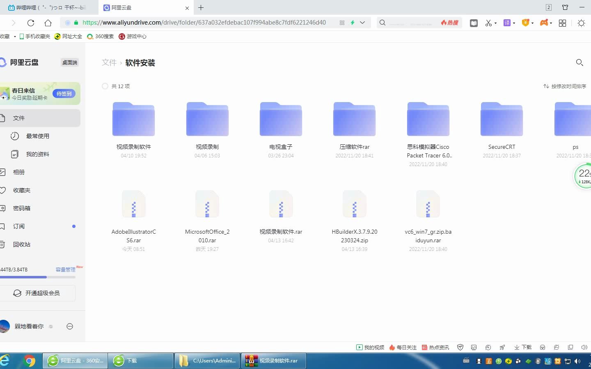Click the 热搜 hot search label
591x369 pixels.
click(450, 23)
